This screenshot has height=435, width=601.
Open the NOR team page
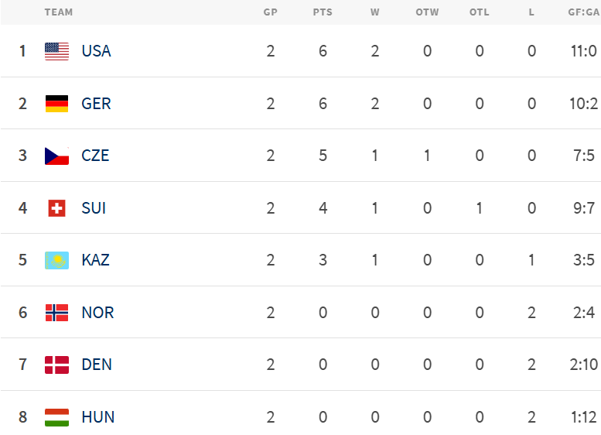tap(97, 313)
